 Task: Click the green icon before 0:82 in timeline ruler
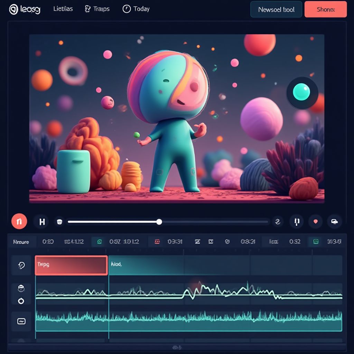point(99,242)
